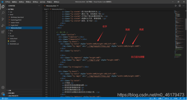Image resolution: width=187 pixels, height=100 pixels.
Task: Click the Run play icon in the editor toolbar
Action: pos(176,6)
